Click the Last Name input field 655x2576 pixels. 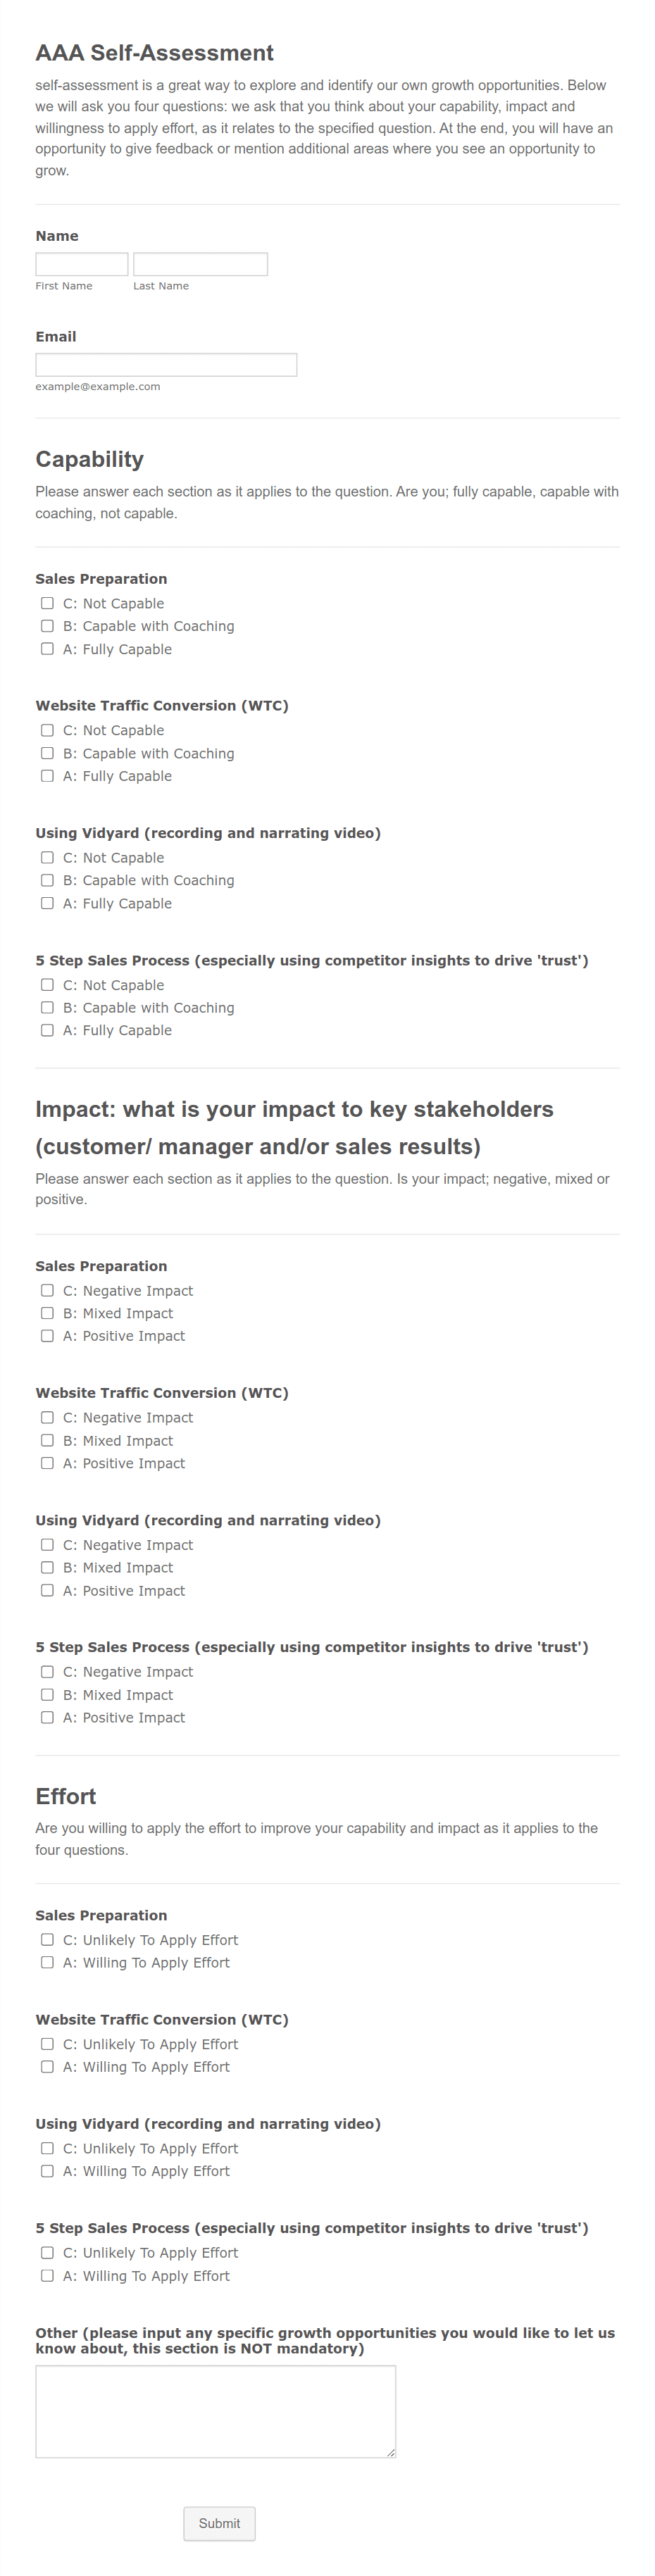coord(200,264)
